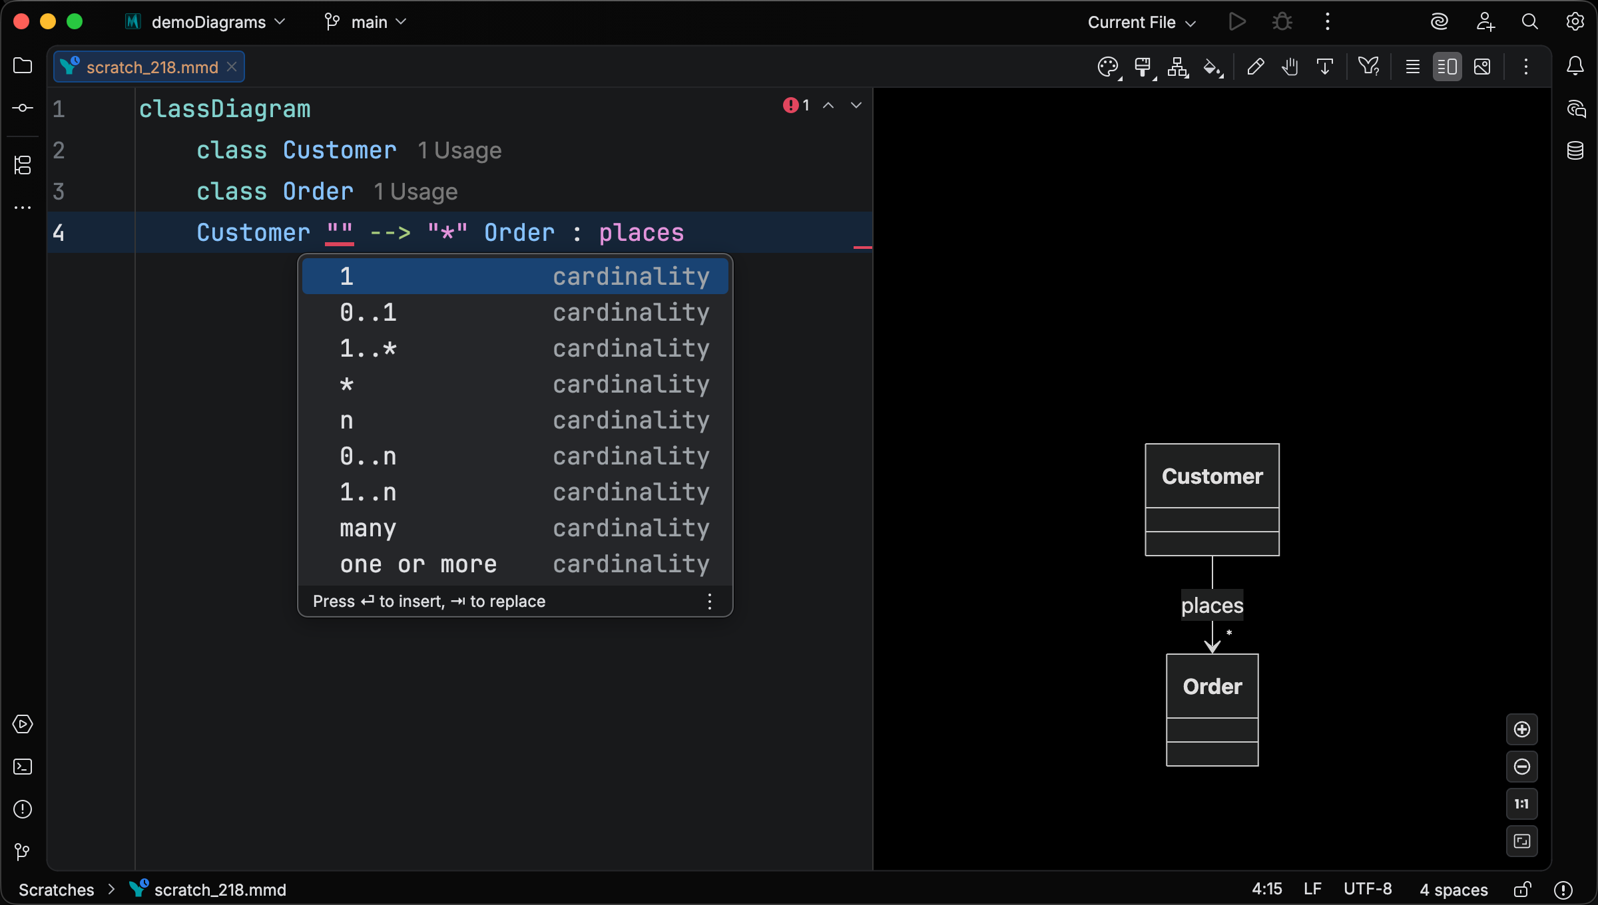
Task: Select cardinality option many
Action: pos(515,528)
